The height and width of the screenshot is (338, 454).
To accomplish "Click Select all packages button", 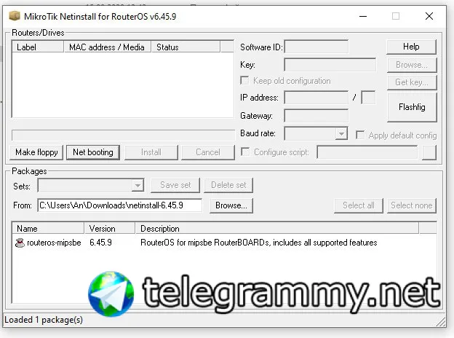I will point(359,205).
